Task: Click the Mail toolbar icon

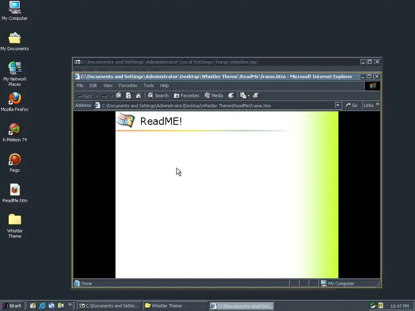Action: (243, 96)
